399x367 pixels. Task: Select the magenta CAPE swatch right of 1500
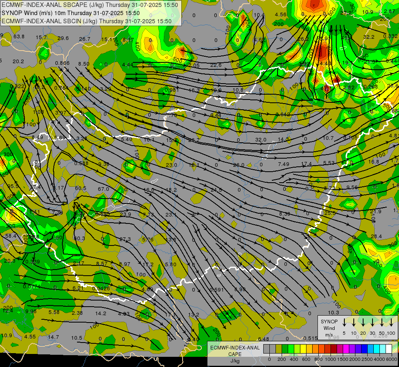coord(346,349)
